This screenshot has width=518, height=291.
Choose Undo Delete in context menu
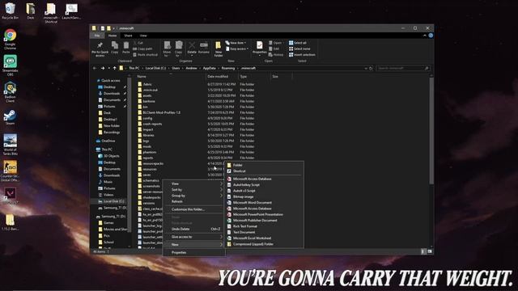pyautogui.click(x=194, y=229)
